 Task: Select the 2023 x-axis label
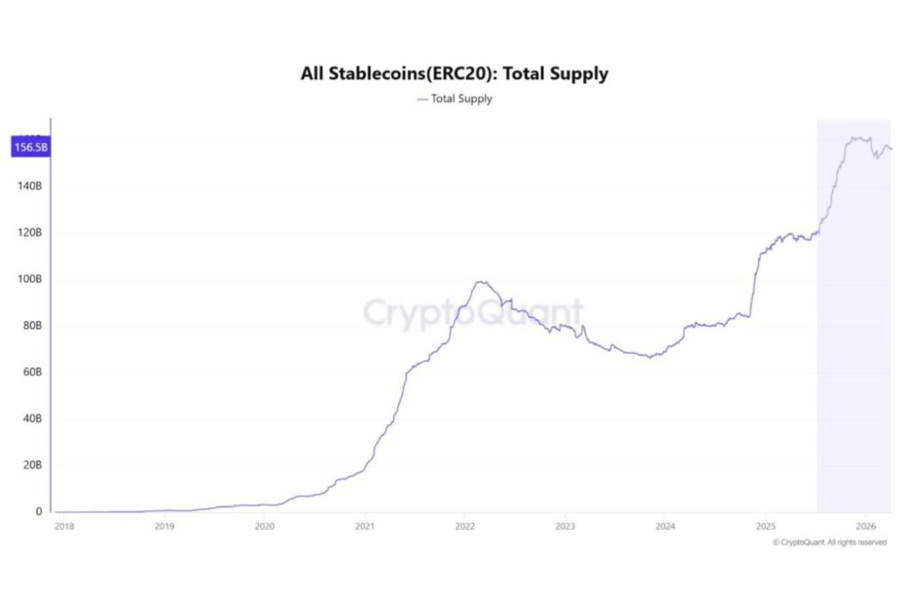[x=565, y=526]
